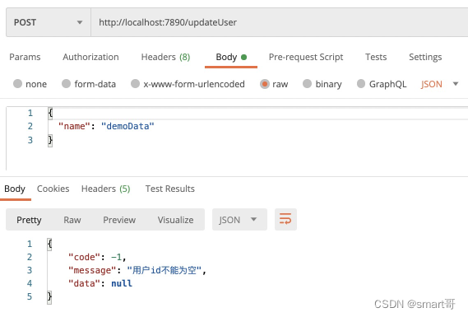Open the Settings tab
The width and height of the screenshot is (468, 317).
(425, 57)
